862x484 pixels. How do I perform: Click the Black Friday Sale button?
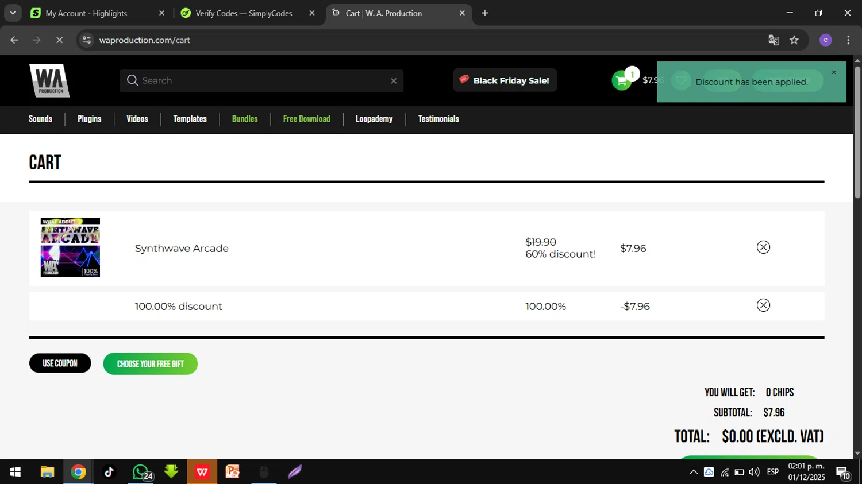[x=505, y=80]
